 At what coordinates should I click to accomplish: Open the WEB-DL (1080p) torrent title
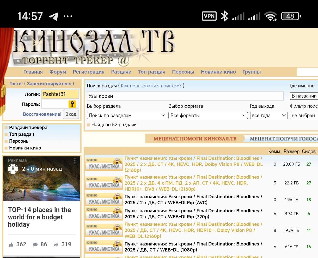[193, 247]
